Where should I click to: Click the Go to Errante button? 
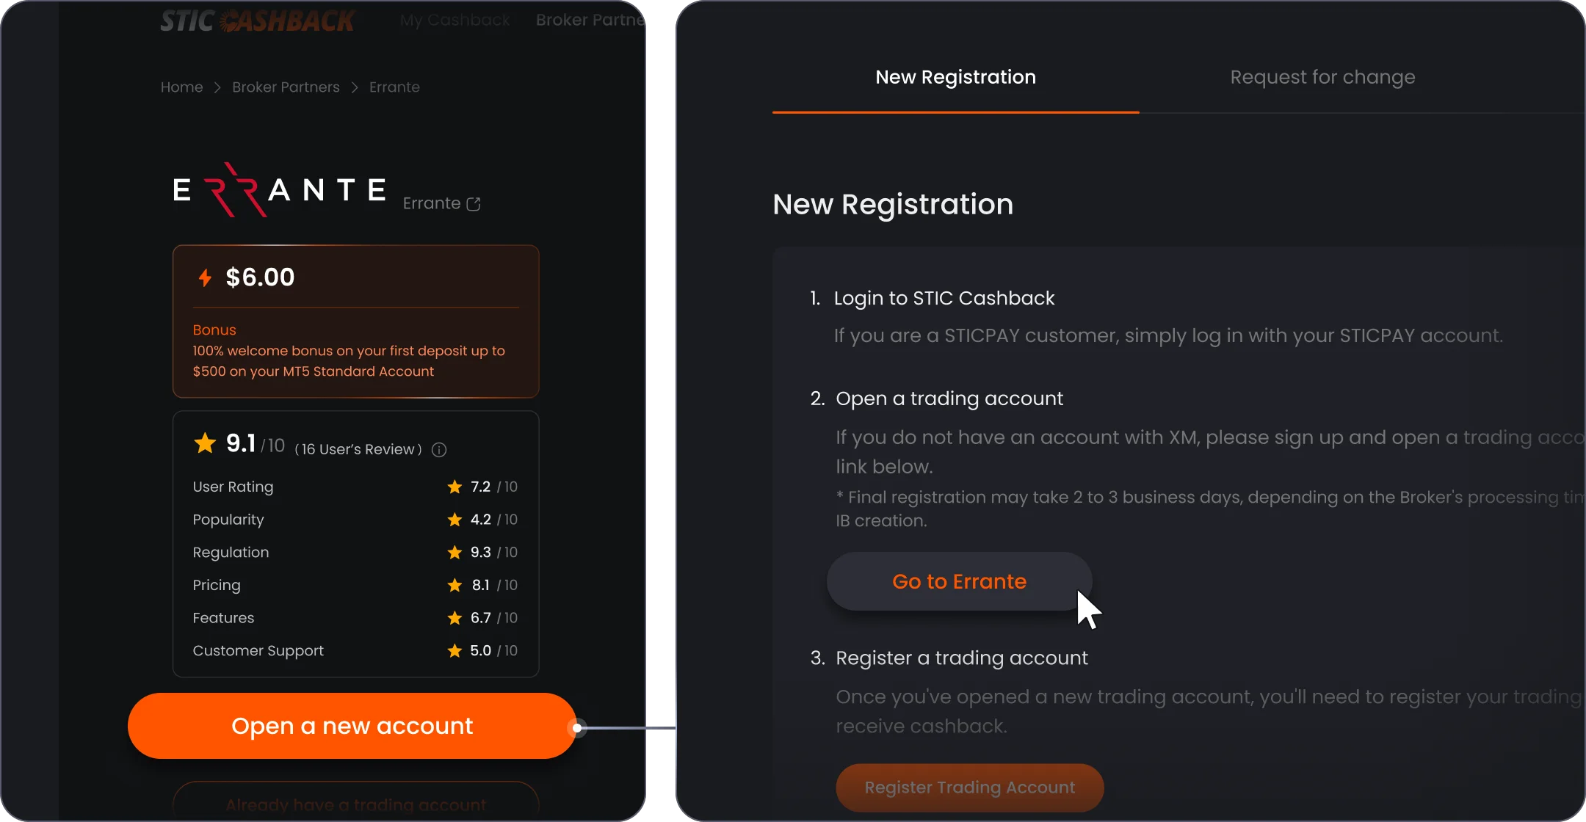tap(959, 581)
